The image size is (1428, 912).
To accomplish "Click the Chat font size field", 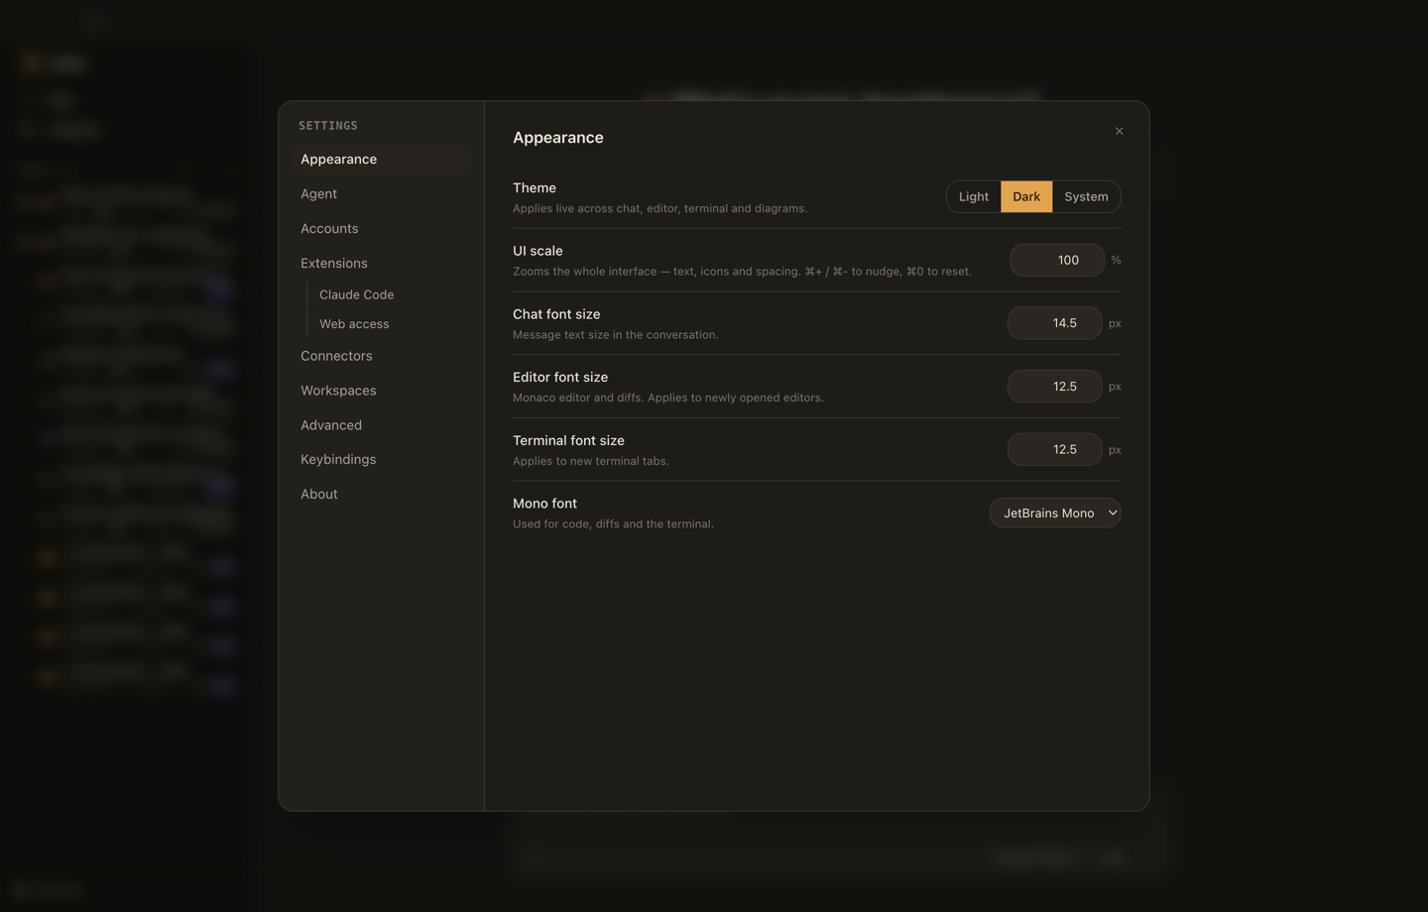I will (1055, 323).
